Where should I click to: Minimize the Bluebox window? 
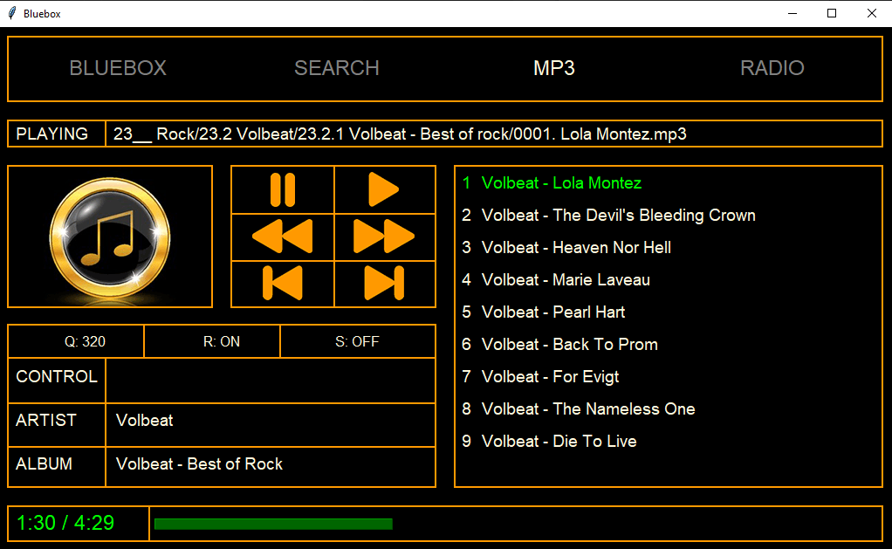click(793, 13)
